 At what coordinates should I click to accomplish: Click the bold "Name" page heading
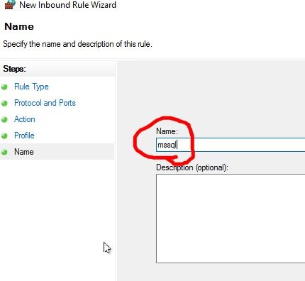tap(19, 26)
